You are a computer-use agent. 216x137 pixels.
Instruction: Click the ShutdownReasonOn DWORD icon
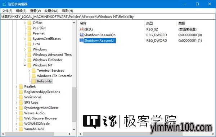tap(82, 35)
